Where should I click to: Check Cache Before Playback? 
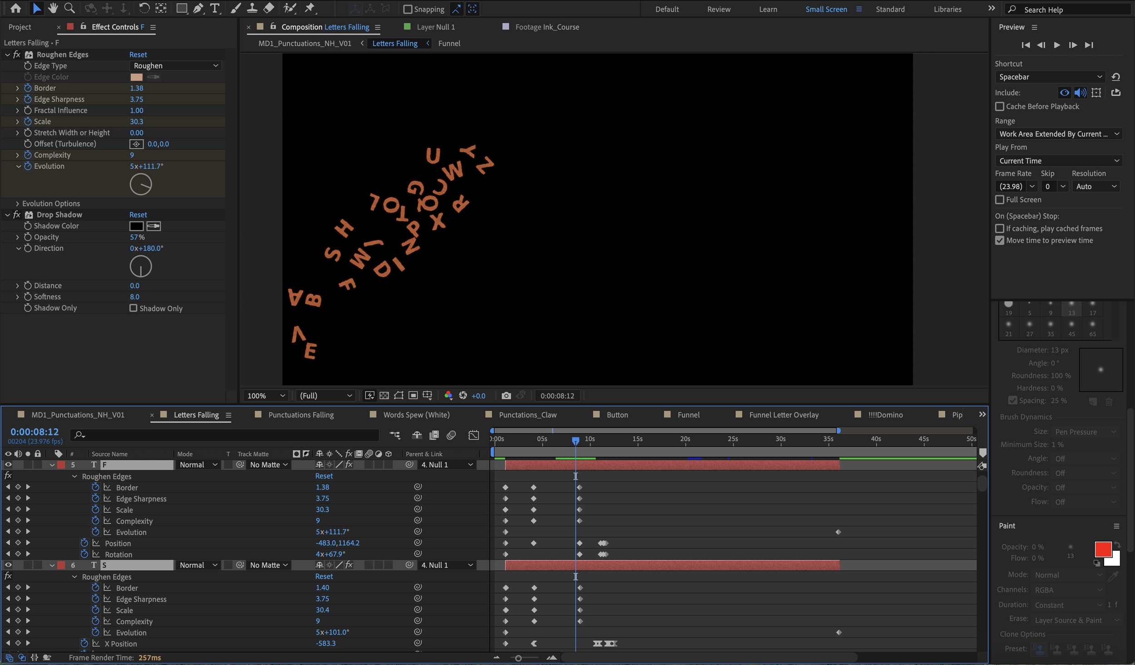click(999, 107)
